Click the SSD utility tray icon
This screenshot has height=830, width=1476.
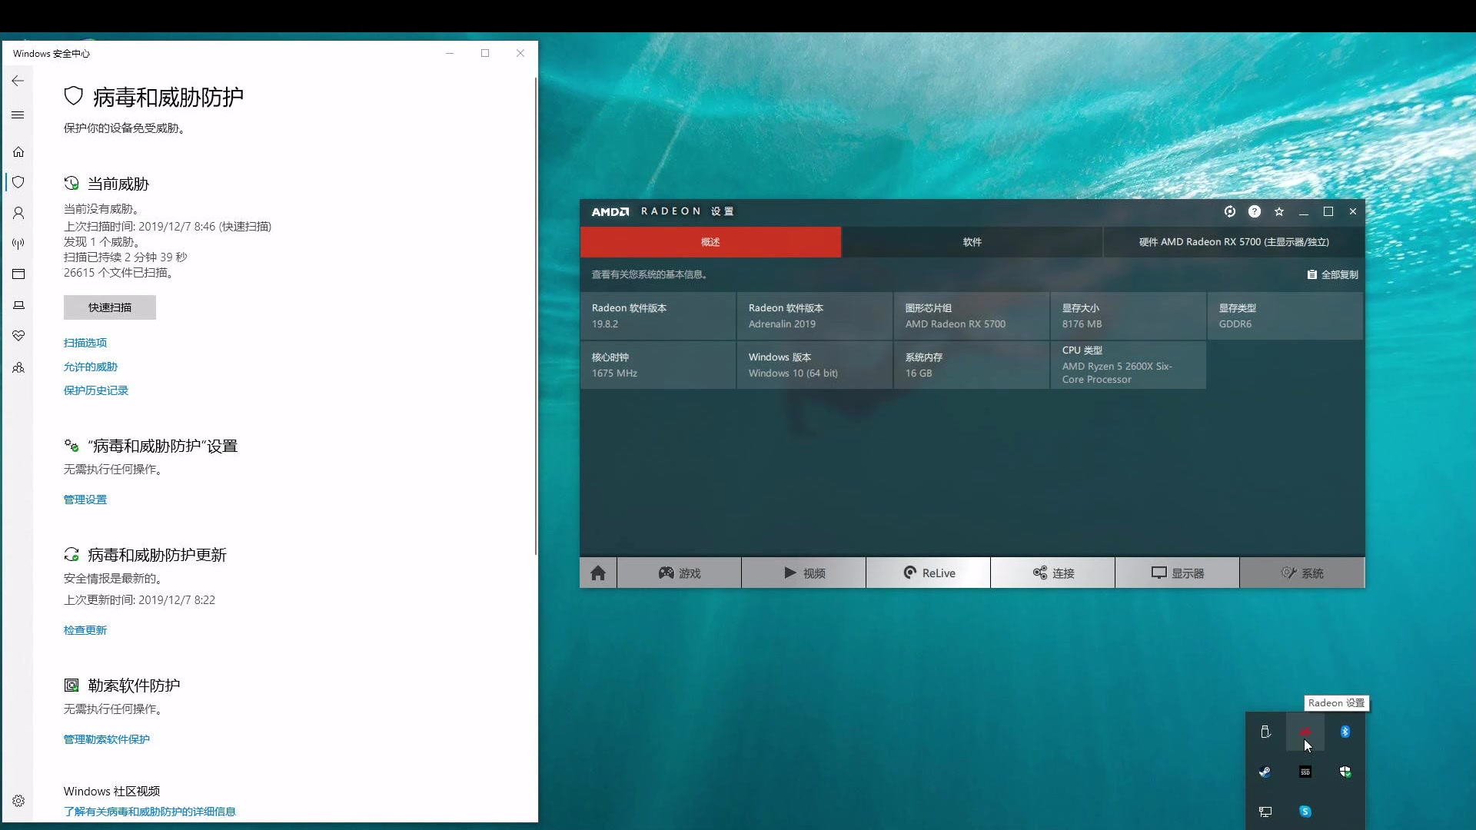tap(1305, 772)
